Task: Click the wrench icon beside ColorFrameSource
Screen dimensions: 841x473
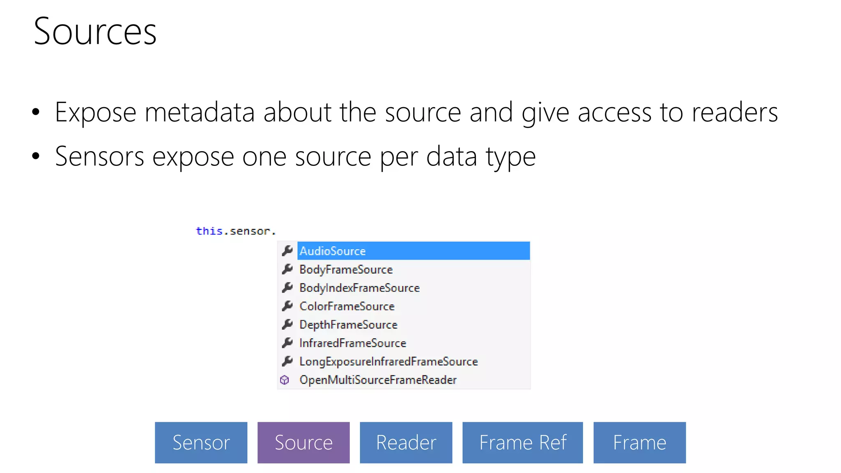Action: 287,306
